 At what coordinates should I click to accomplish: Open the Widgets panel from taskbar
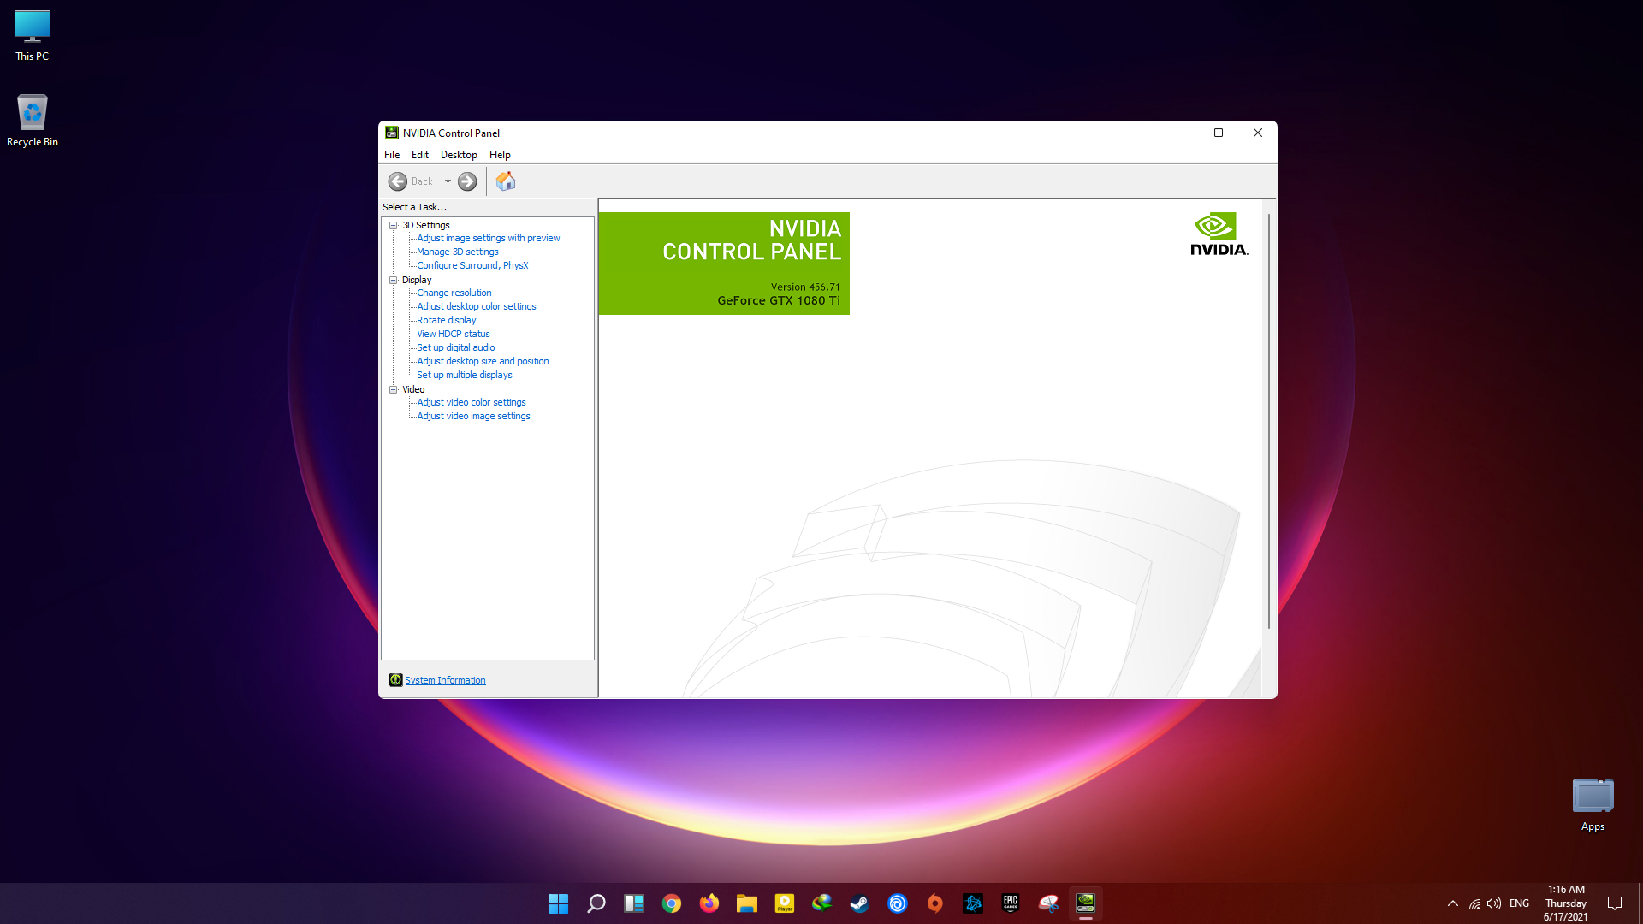point(634,903)
